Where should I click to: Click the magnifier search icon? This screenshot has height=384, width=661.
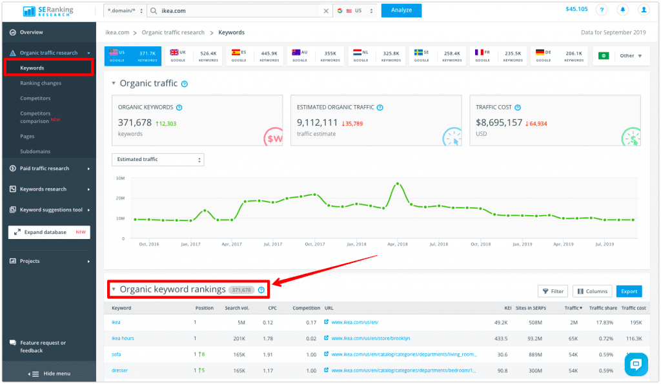[154, 11]
